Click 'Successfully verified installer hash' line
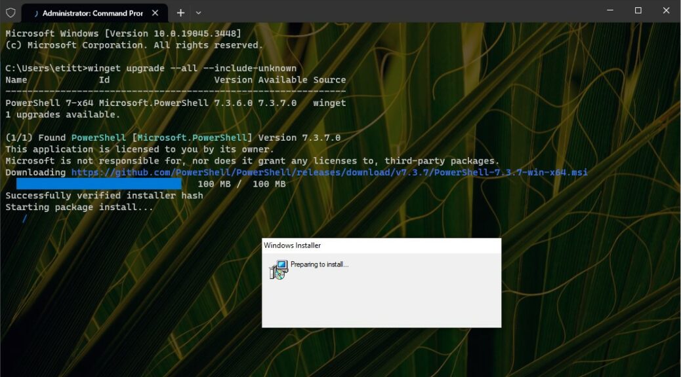This screenshot has width=681, height=377. tap(104, 196)
